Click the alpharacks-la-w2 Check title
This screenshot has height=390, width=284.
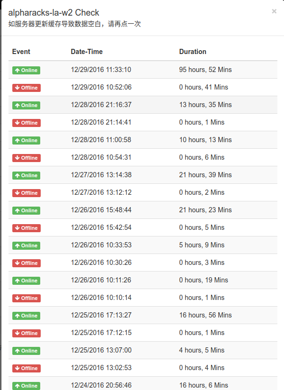[53, 13]
